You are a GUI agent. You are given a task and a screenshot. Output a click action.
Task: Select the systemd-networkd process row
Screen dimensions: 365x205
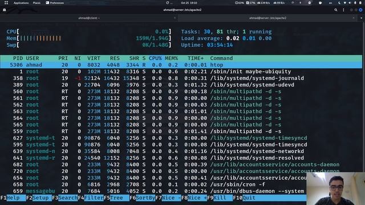(181, 151)
